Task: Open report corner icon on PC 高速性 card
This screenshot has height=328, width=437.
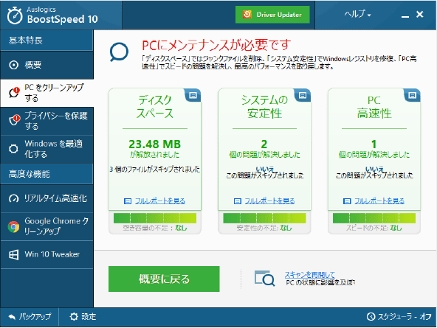Action: point(412,95)
